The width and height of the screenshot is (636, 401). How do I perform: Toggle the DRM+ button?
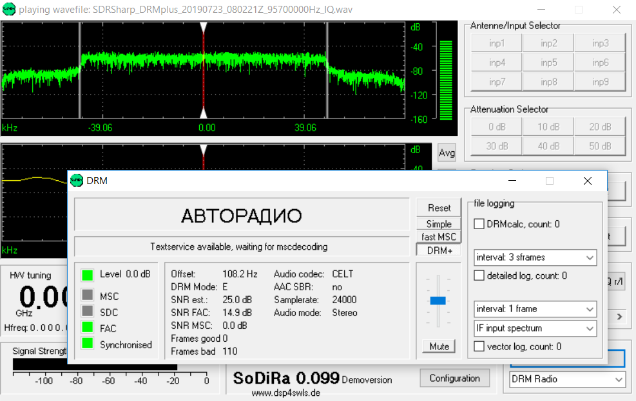tap(439, 250)
